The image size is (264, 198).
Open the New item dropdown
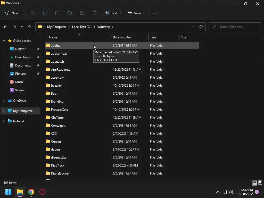[13, 13]
